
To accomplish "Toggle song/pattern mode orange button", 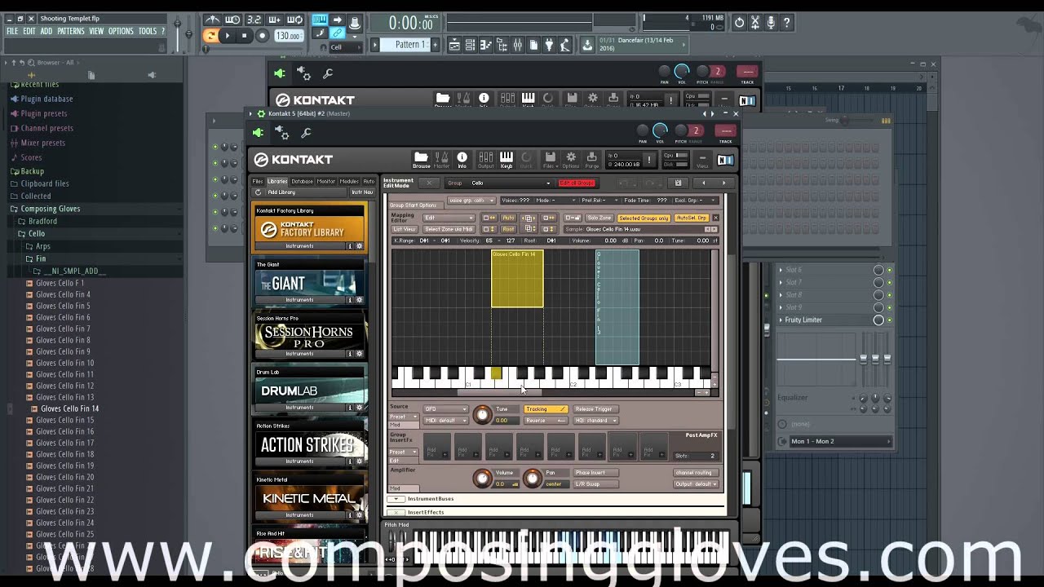I will (x=210, y=35).
